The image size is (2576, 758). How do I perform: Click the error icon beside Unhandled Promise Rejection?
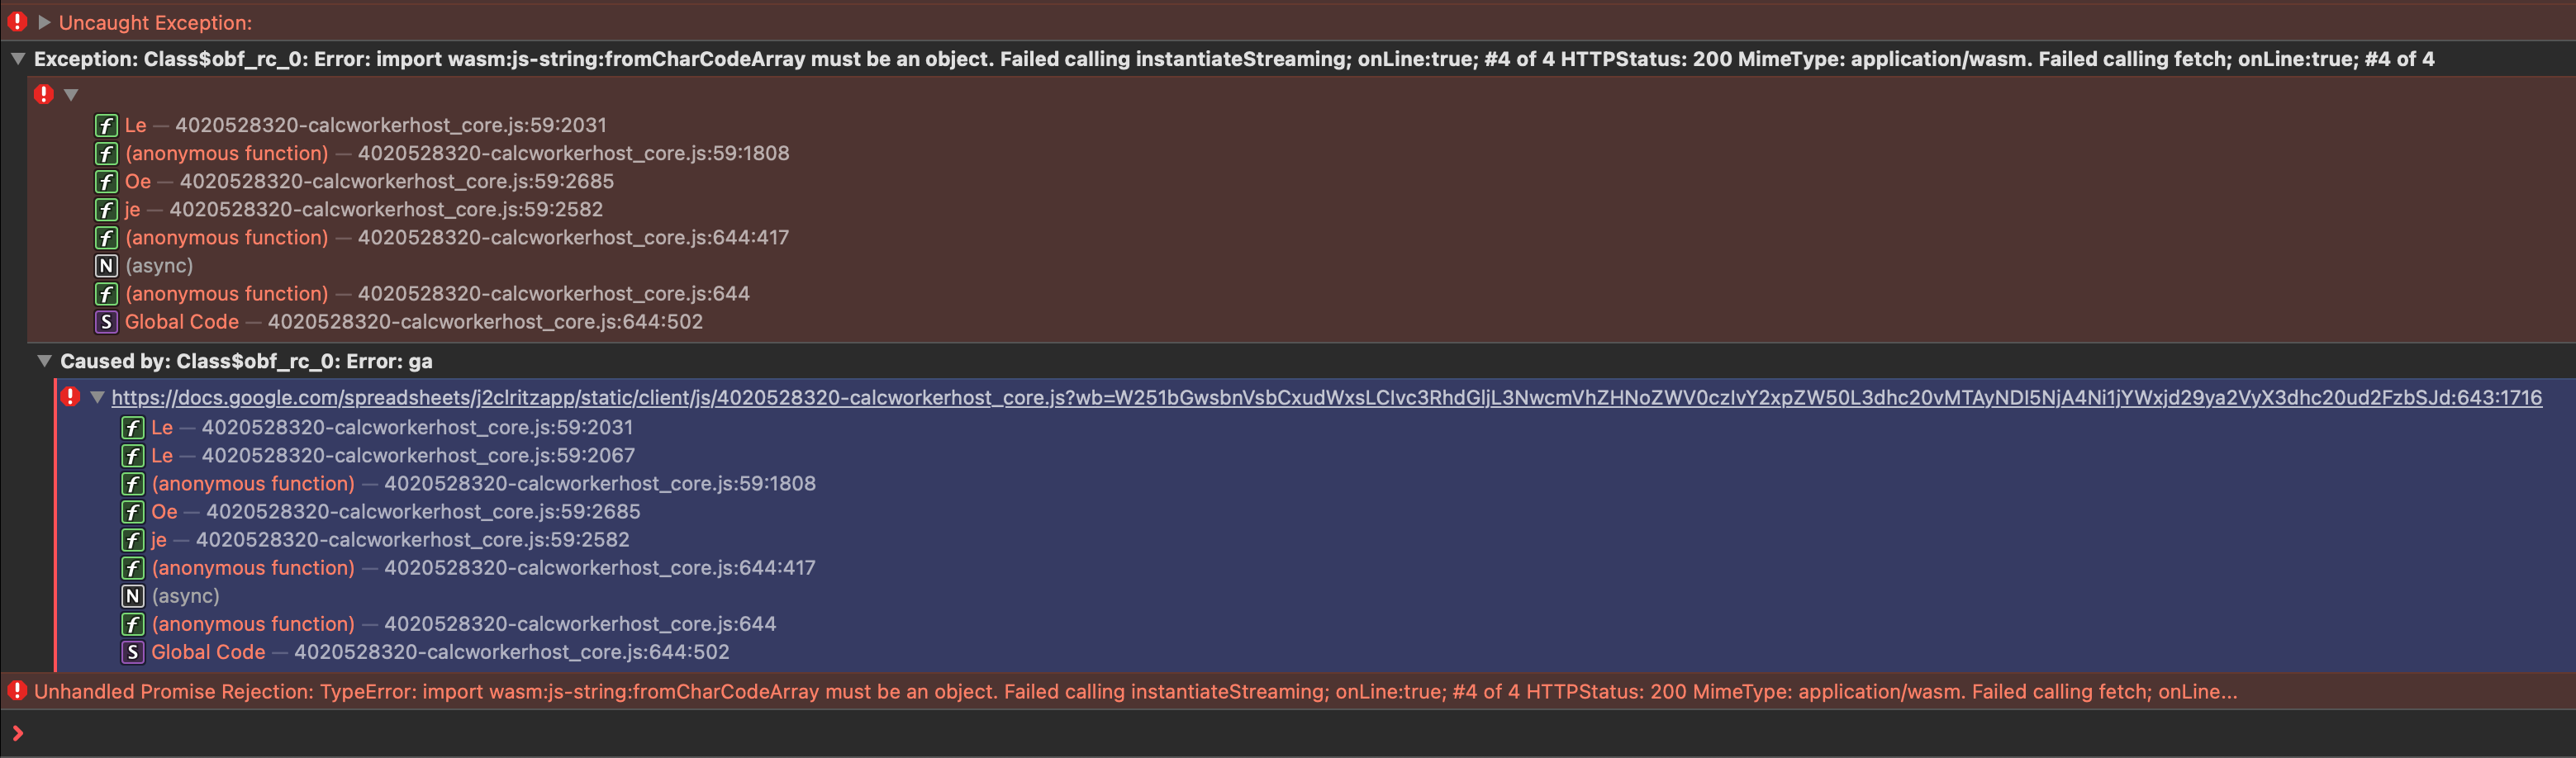pos(17,691)
